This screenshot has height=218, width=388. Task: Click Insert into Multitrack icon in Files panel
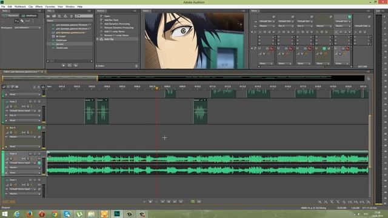[65, 16]
